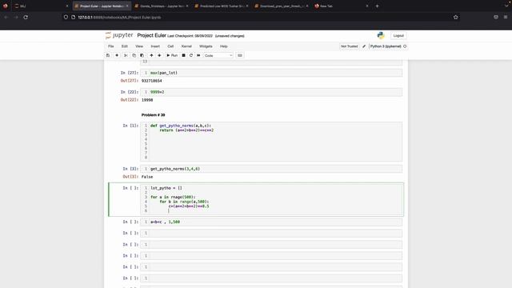Copy selected cells icon in toolbar
This screenshot has width=512, height=288.
(134, 55)
